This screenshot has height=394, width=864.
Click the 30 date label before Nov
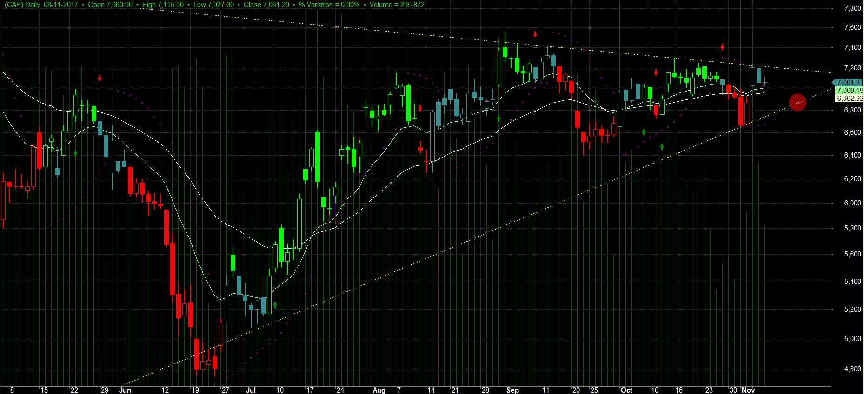733,390
